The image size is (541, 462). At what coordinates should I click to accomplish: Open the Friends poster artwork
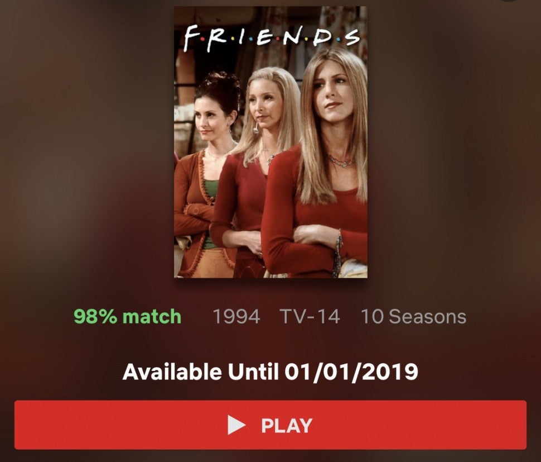coord(270,142)
